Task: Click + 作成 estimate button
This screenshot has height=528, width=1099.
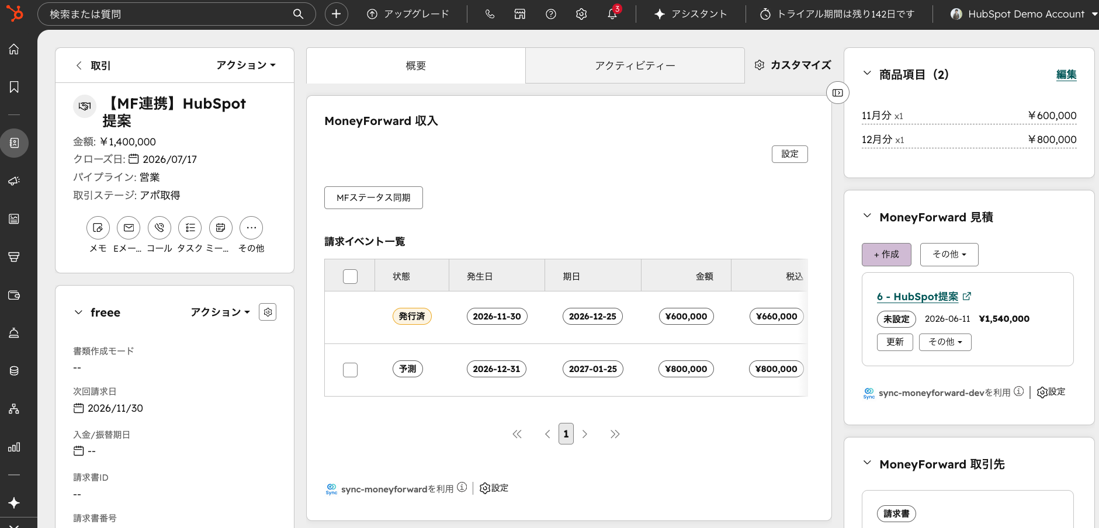Action: click(886, 255)
